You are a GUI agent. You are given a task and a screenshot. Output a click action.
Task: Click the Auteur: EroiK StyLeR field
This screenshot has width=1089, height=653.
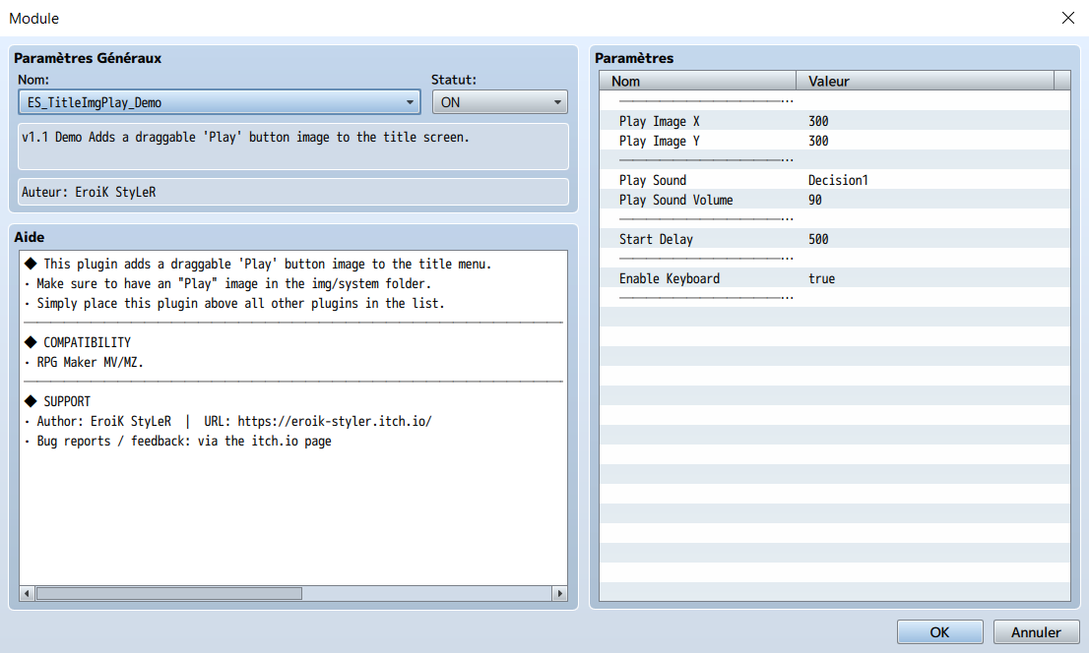pos(293,192)
